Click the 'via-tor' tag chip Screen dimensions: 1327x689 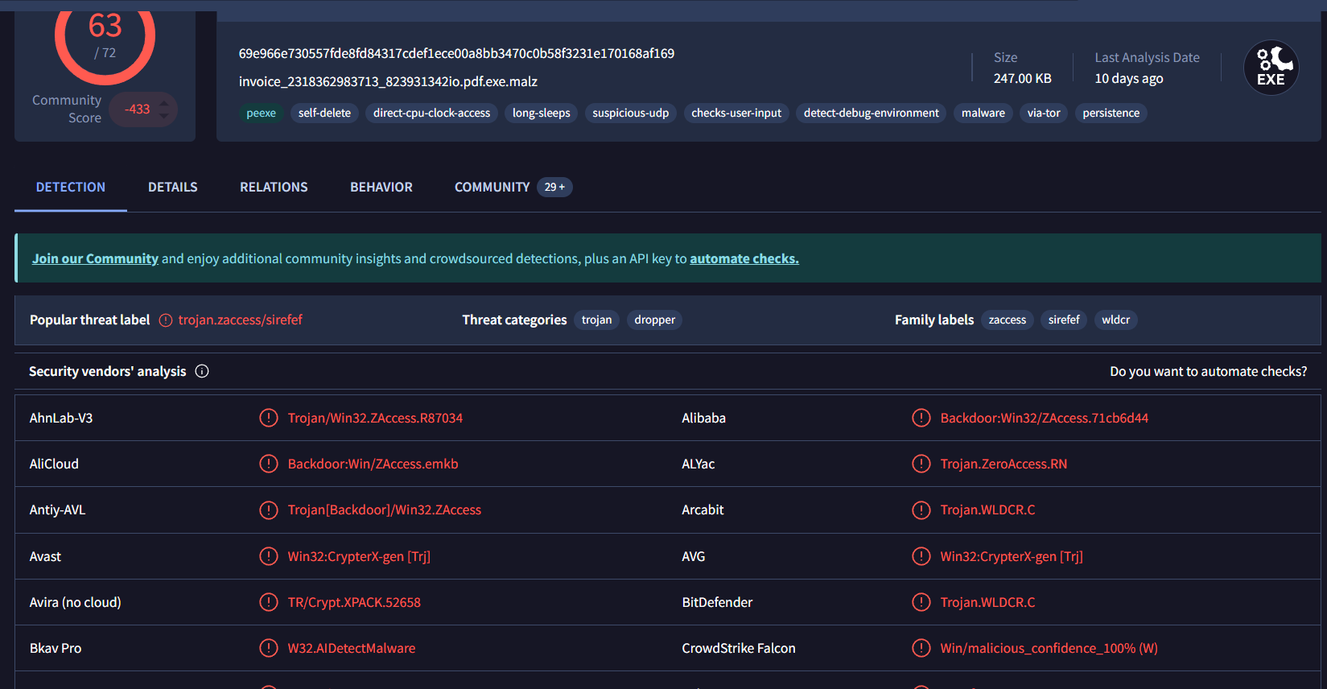[x=1043, y=113]
